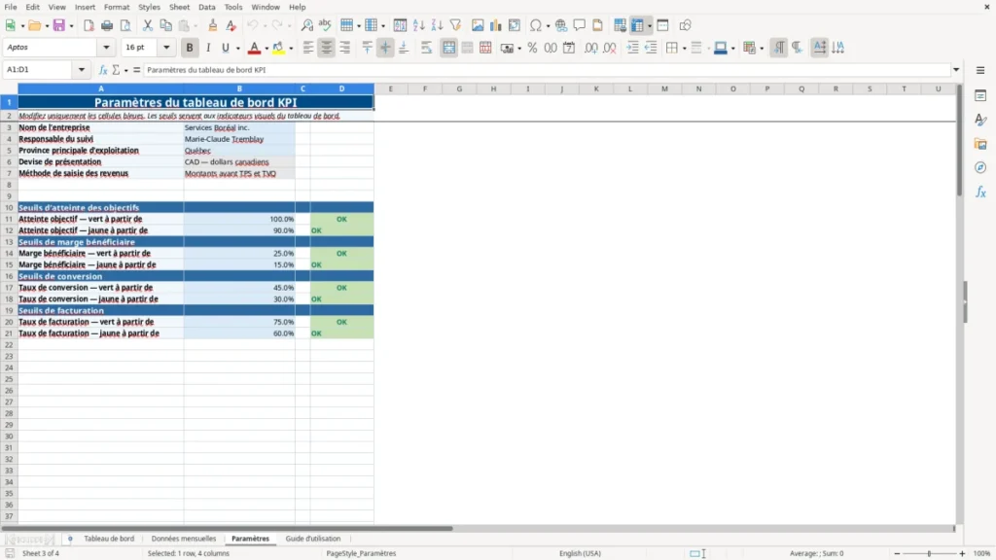Image resolution: width=996 pixels, height=560 pixels.
Task: Click the formula input line
Action: point(547,70)
